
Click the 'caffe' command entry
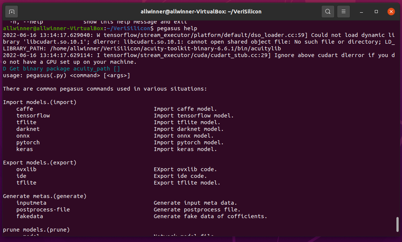point(25,109)
